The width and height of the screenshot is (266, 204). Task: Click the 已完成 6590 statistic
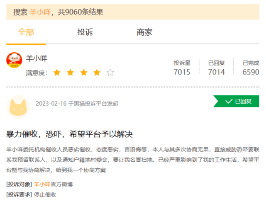[x=251, y=68]
